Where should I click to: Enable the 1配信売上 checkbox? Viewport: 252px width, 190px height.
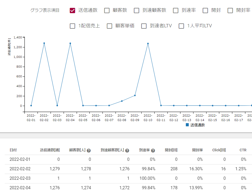[x=72, y=26]
